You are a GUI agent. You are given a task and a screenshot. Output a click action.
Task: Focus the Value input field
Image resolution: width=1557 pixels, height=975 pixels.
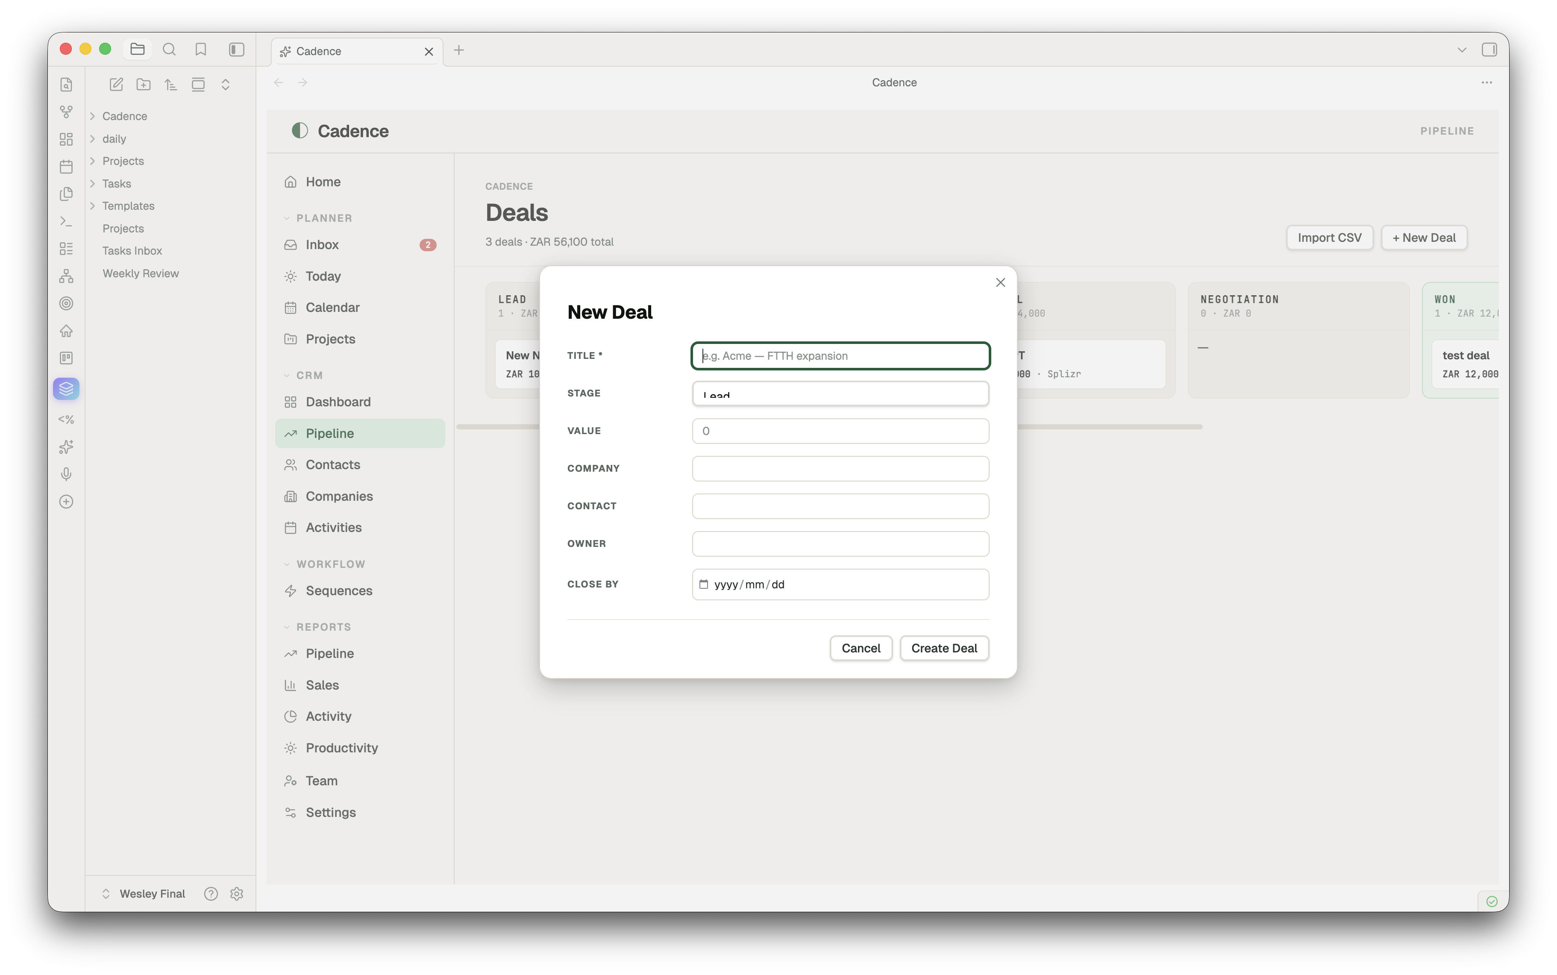pos(840,431)
